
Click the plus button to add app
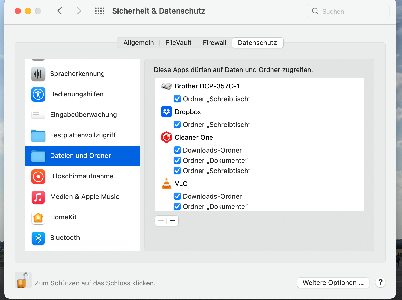tap(161, 221)
